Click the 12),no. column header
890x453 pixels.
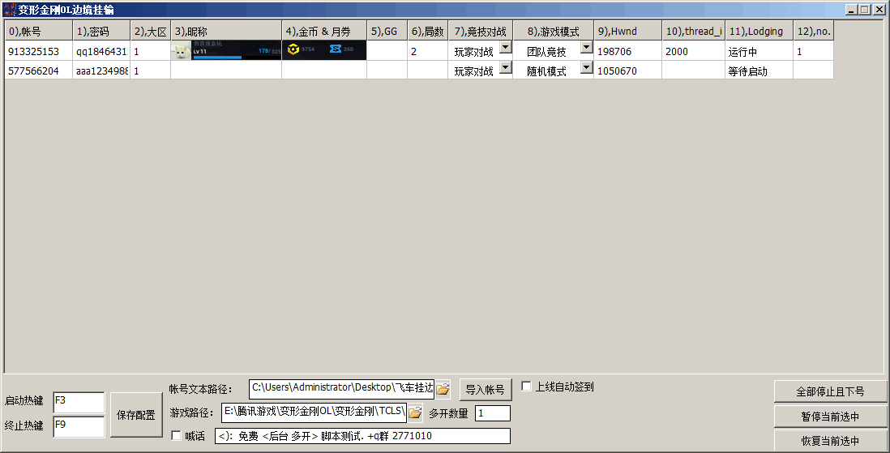813,32
